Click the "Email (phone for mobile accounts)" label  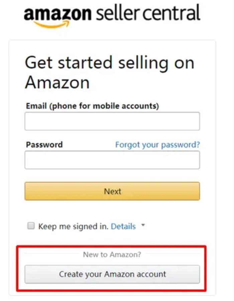(x=92, y=106)
